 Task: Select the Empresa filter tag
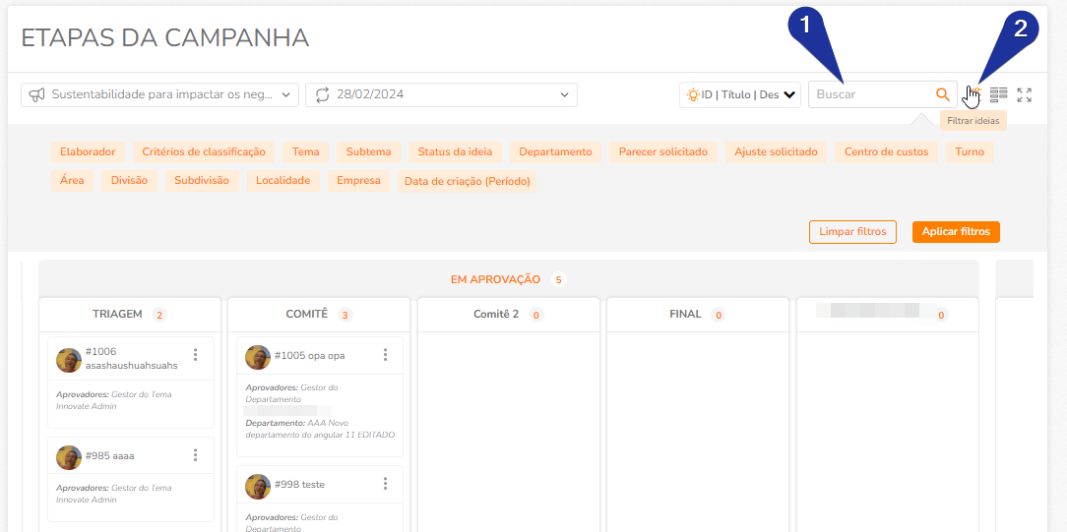[x=358, y=180]
